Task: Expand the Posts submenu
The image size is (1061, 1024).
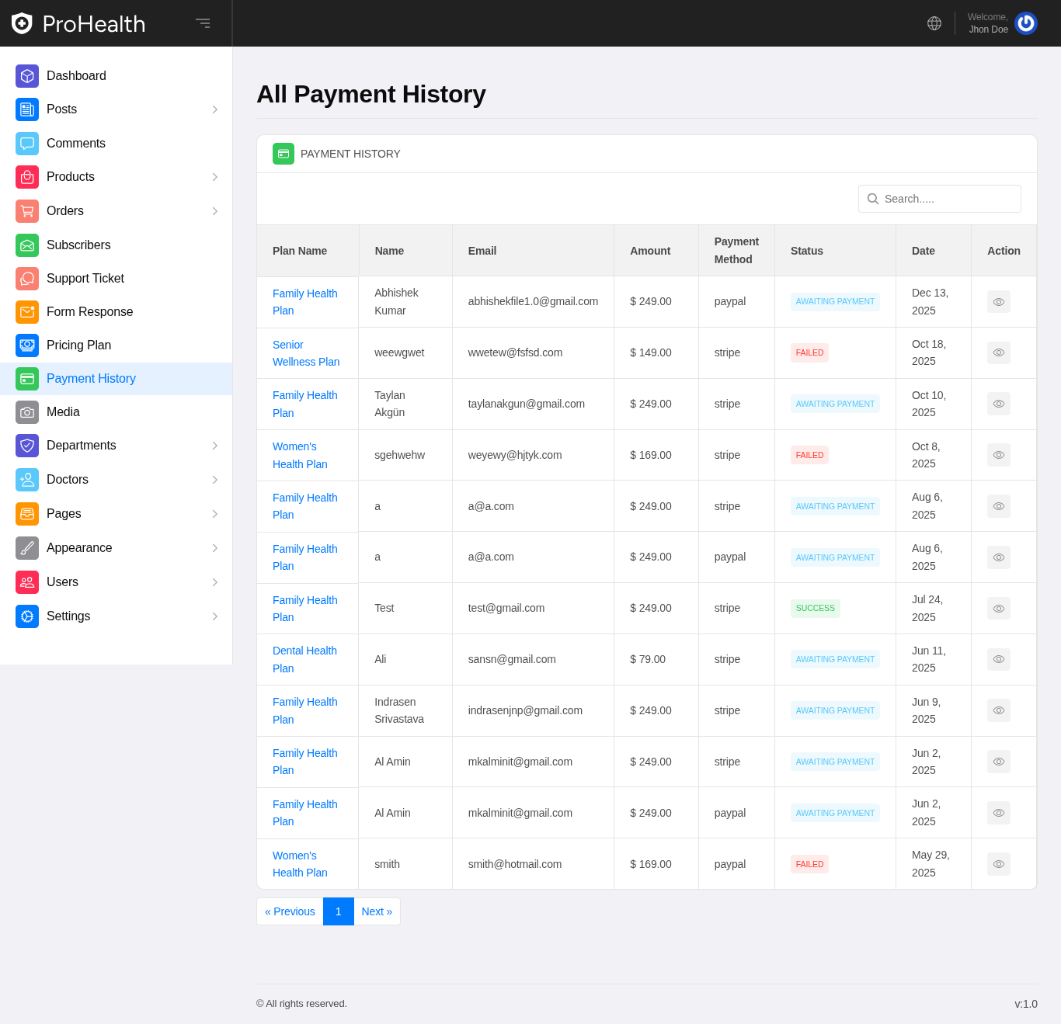Action: click(215, 109)
